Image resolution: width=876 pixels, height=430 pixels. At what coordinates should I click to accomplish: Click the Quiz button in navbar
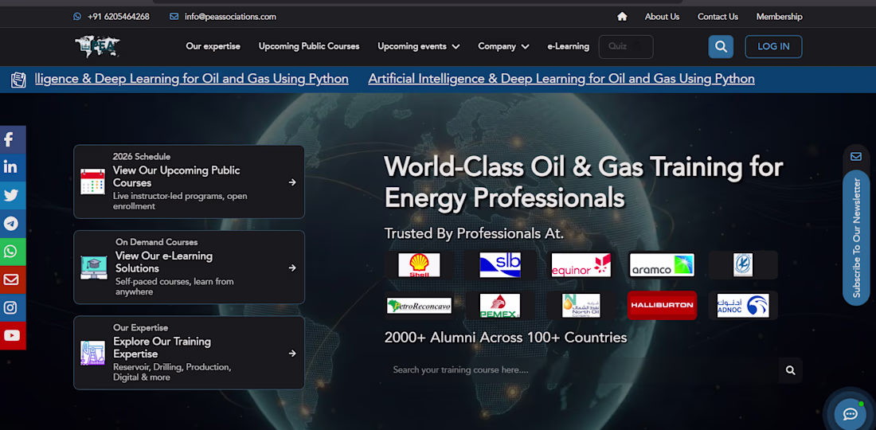pos(626,47)
